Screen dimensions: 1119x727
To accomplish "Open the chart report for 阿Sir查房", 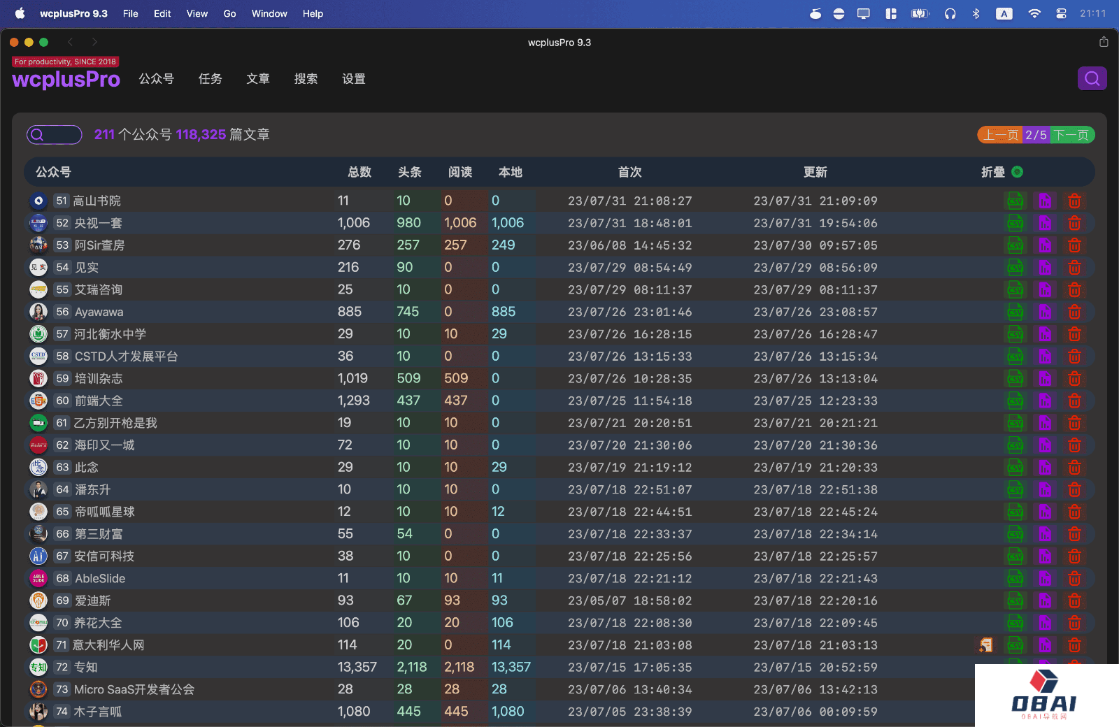I will coord(1045,245).
